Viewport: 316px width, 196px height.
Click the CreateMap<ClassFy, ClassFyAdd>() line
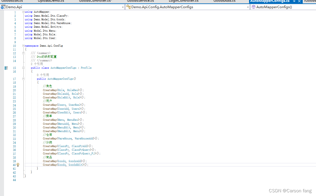pyautogui.click(x=68, y=146)
